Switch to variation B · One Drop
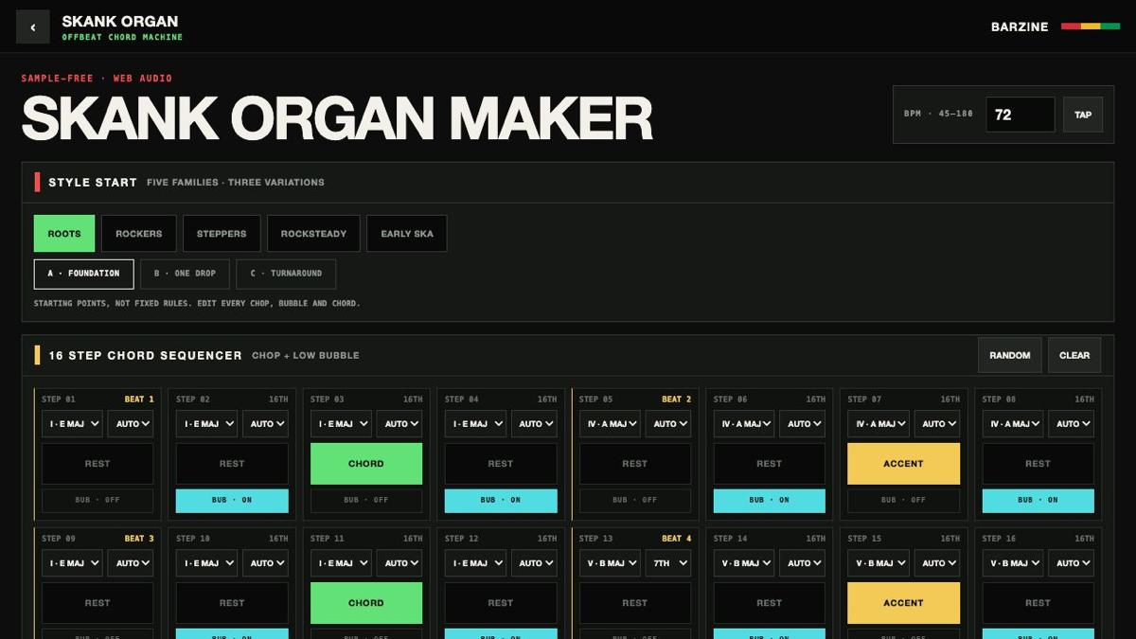Screen dimensions: 1136x639 [185, 274]
